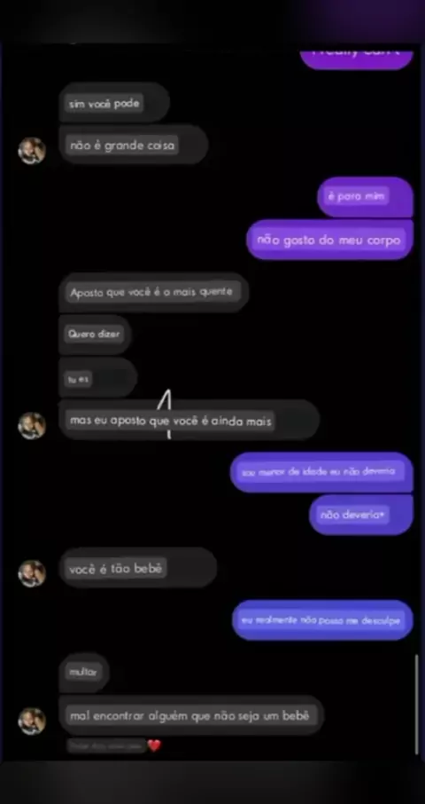Open the avatar next to "mal encontrar alguém" message
The image size is (425, 804).
[32, 721]
